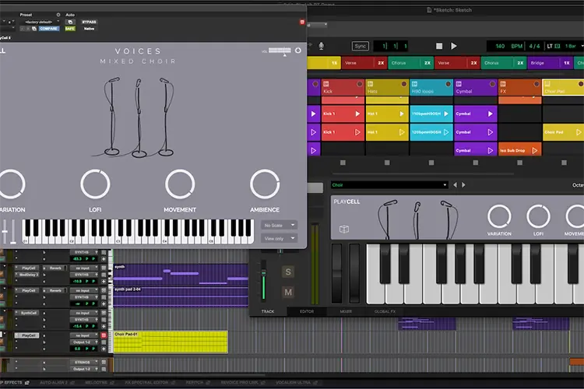584x389 pixels.
Task: Toggle the Sync button
Action: point(361,46)
